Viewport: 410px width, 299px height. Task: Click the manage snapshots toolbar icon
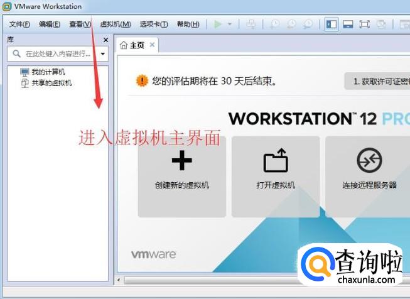click(x=308, y=24)
